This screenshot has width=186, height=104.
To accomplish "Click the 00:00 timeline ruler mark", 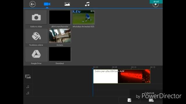I will tap(96, 67).
